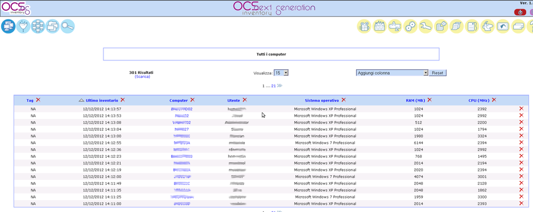This screenshot has height=212, width=533.
Task: Delete the computer inventoried at 14:12:55
Action: click(x=521, y=143)
